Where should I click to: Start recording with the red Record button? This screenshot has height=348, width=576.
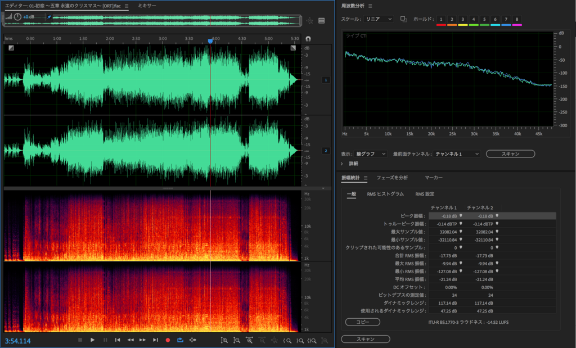[x=168, y=340]
